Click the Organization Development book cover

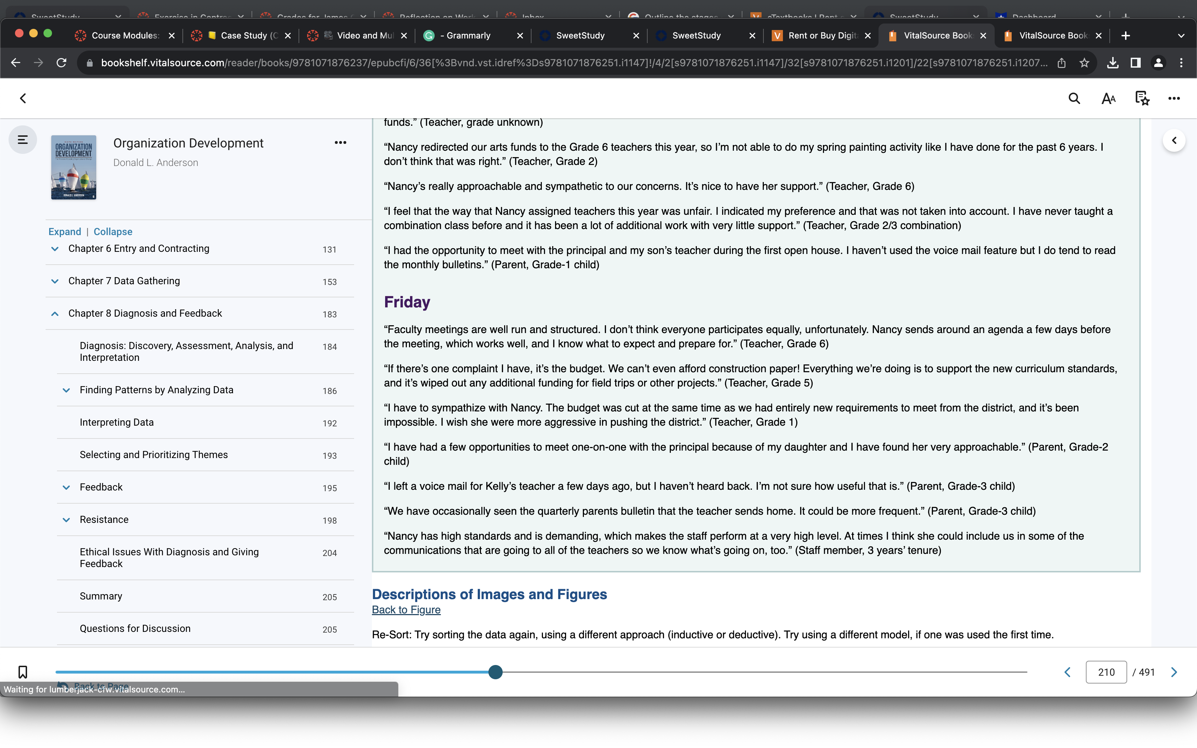click(74, 167)
